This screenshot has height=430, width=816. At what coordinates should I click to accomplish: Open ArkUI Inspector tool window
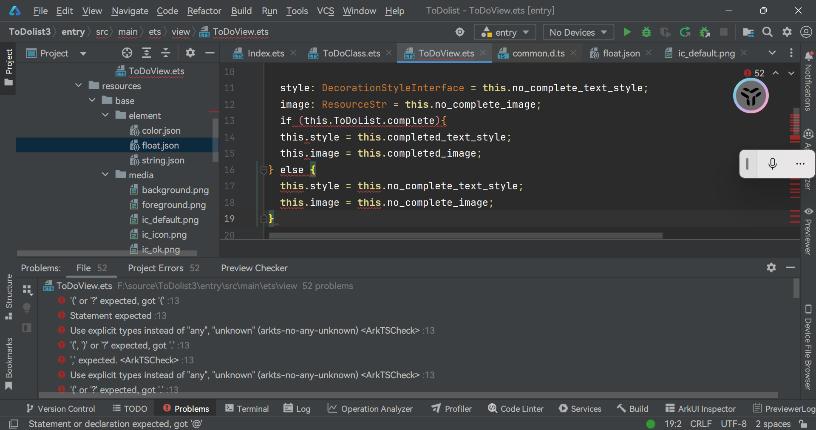coord(700,408)
